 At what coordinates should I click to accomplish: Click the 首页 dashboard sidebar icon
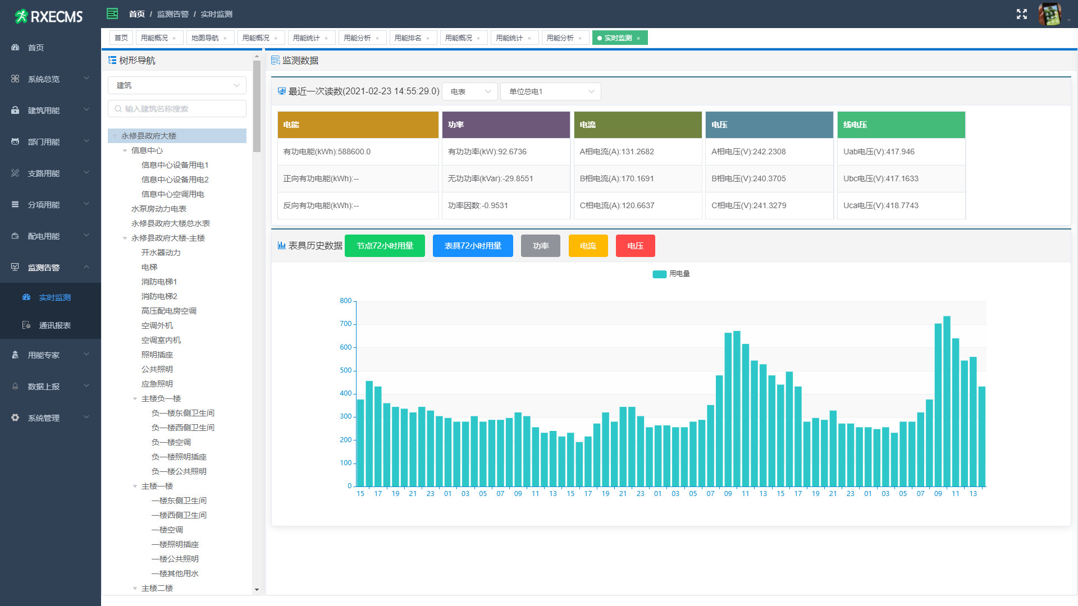coord(15,48)
